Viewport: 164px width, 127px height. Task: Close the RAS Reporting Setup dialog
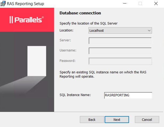156,4
